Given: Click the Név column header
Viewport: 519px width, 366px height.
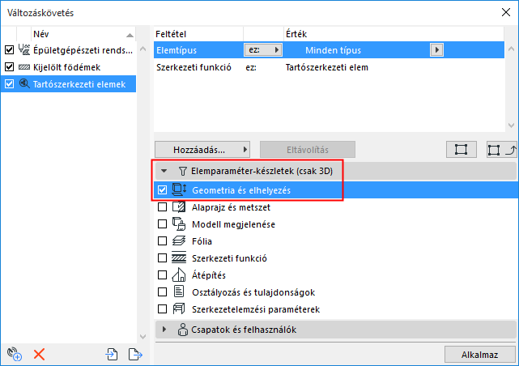Looking at the screenshot, I should point(77,34).
